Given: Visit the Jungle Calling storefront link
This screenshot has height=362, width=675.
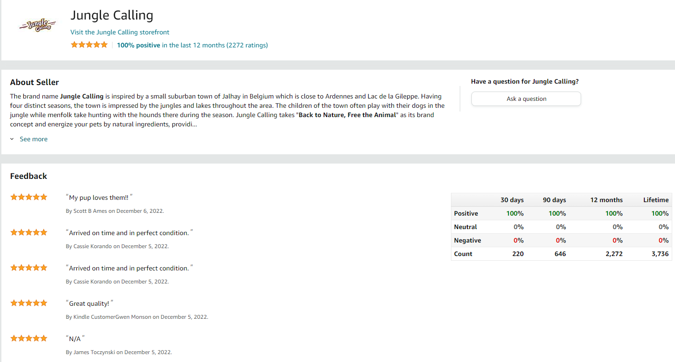Looking at the screenshot, I should click(120, 32).
